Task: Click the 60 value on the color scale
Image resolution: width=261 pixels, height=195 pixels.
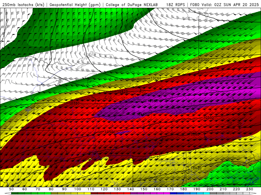Action: coord(25,189)
